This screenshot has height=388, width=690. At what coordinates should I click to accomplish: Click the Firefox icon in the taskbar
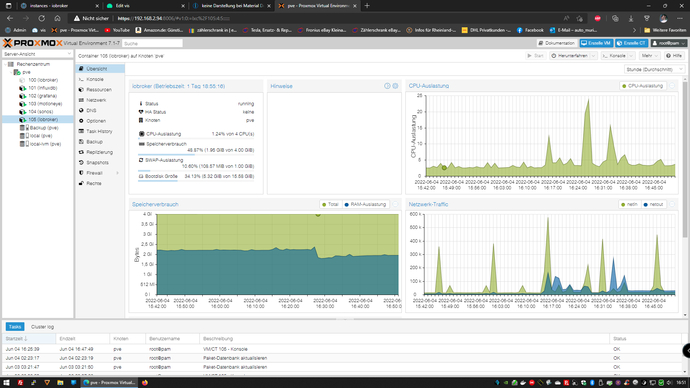tap(144, 383)
